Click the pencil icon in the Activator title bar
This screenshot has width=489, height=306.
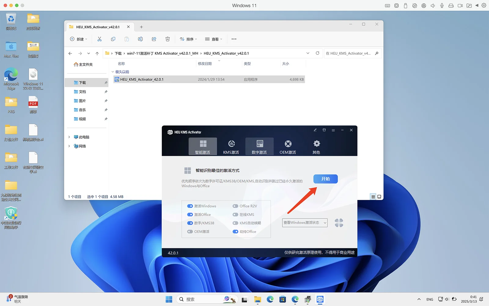[x=315, y=130]
